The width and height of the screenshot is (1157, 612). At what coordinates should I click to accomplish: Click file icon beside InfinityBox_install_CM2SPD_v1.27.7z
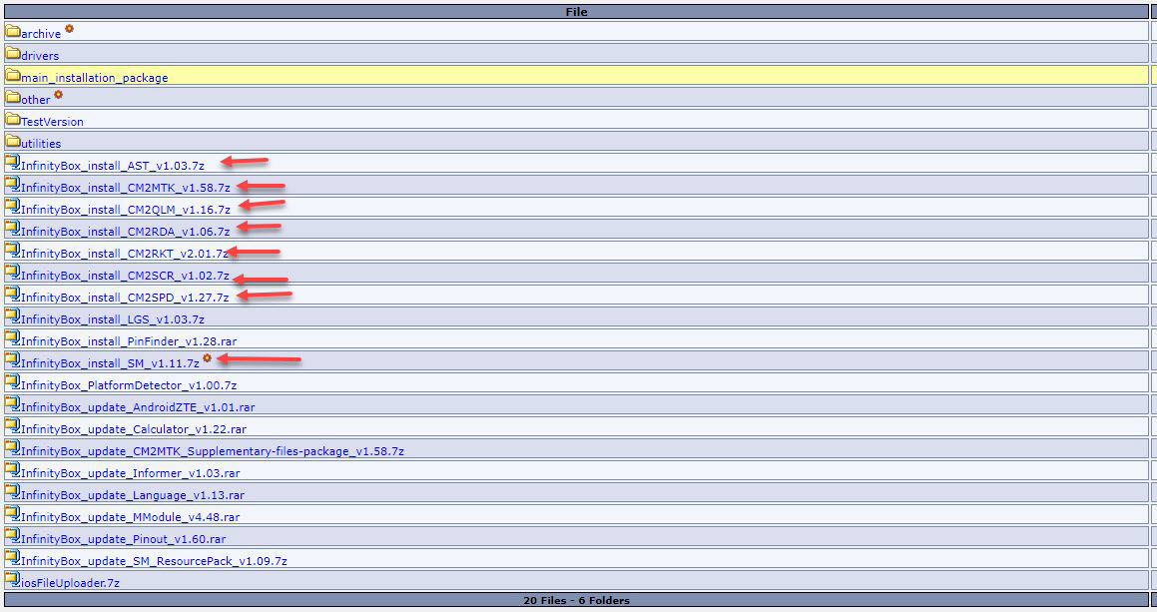click(x=13, y=295)
